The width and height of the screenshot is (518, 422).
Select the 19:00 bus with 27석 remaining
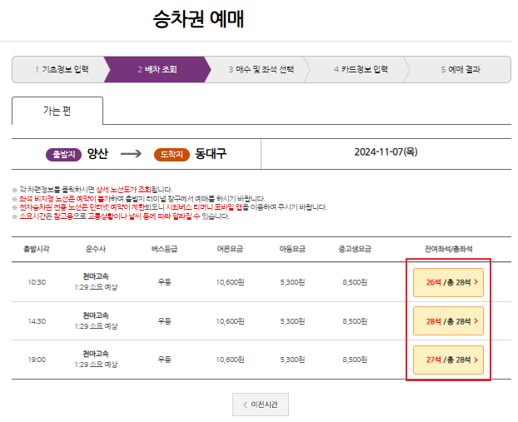448,360
